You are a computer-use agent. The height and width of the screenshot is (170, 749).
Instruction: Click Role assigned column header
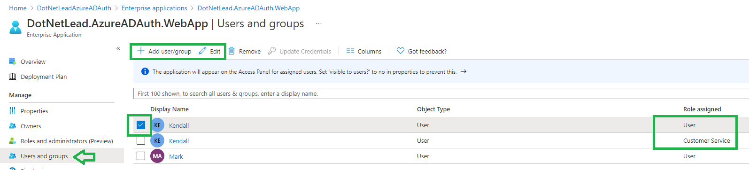(702, 109)
